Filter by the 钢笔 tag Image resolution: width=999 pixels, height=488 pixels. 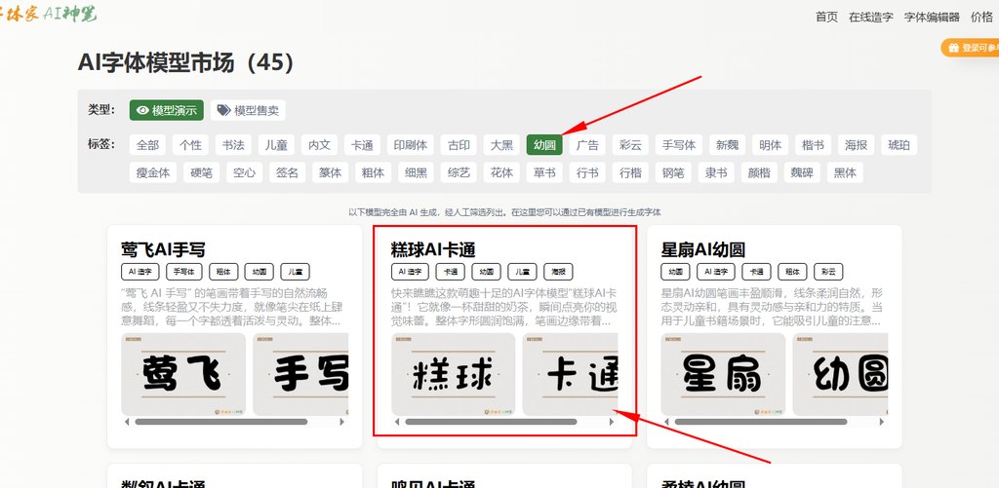pyautogui.click(x=673, y=172)
